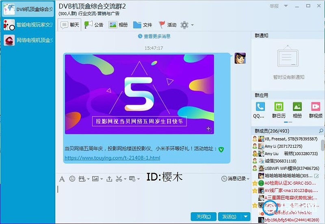The image size is (325, 224).
Task: Click 举报 report at top right
Action: 274,6
